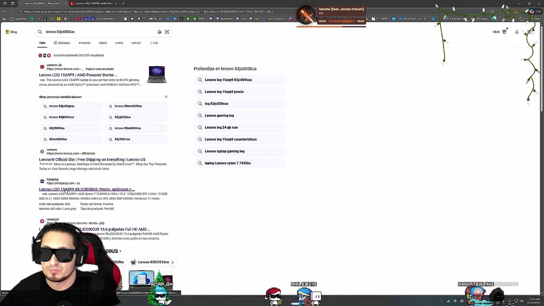
Task: Open 6K Labs bookmark
Action: tap(156, 19)
